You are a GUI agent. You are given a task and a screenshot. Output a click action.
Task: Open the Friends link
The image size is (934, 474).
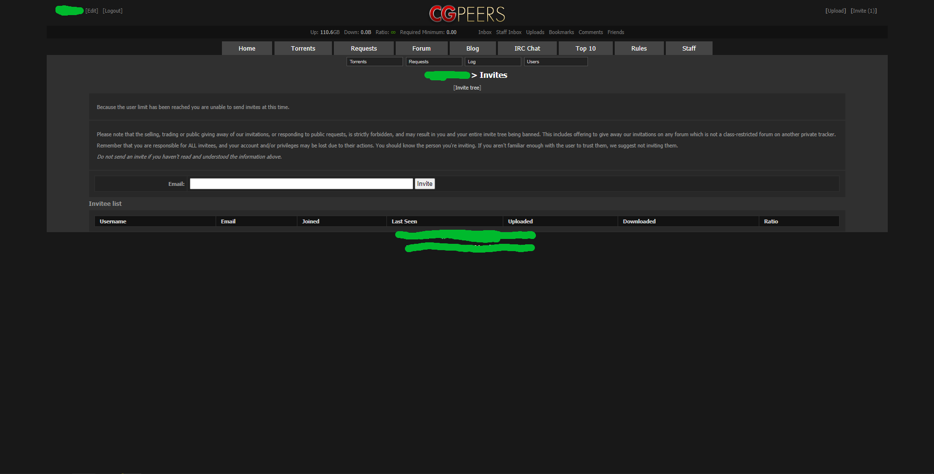(x=616, y=32)
